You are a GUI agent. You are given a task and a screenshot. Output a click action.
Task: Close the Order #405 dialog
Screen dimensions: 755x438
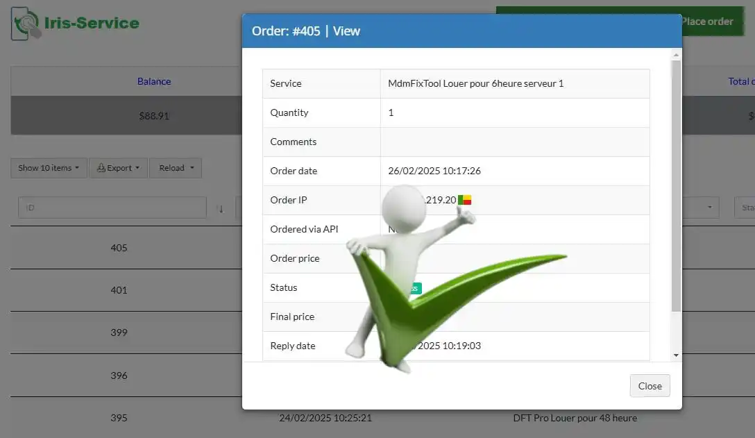click(650, 386)
